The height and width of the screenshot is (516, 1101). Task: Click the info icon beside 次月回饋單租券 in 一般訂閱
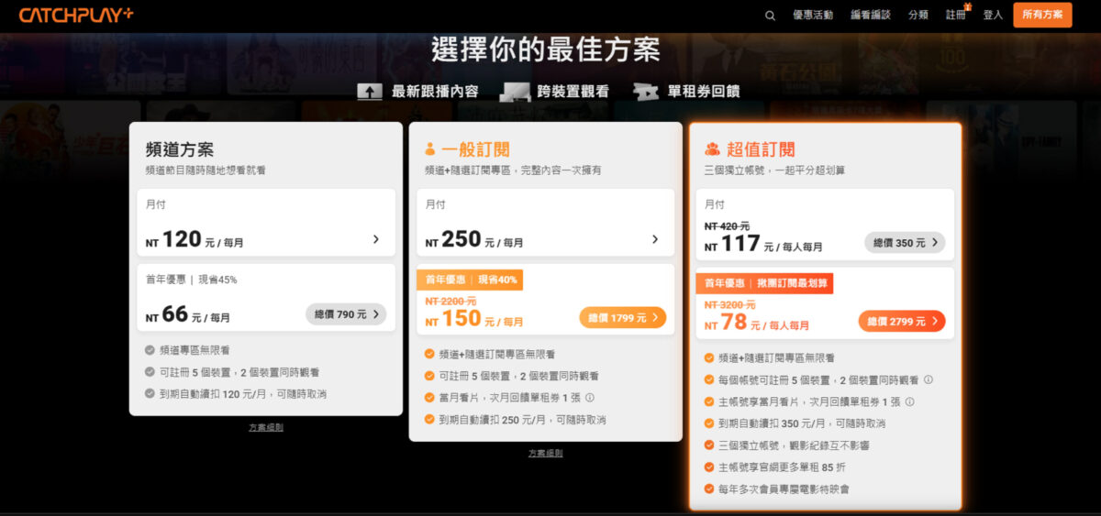click(x=590, y=398)
